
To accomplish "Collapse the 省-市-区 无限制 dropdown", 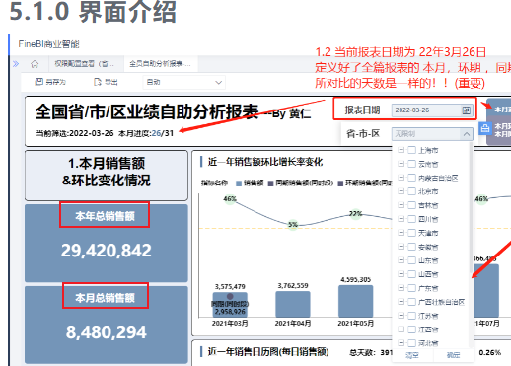I will (466, 134).
